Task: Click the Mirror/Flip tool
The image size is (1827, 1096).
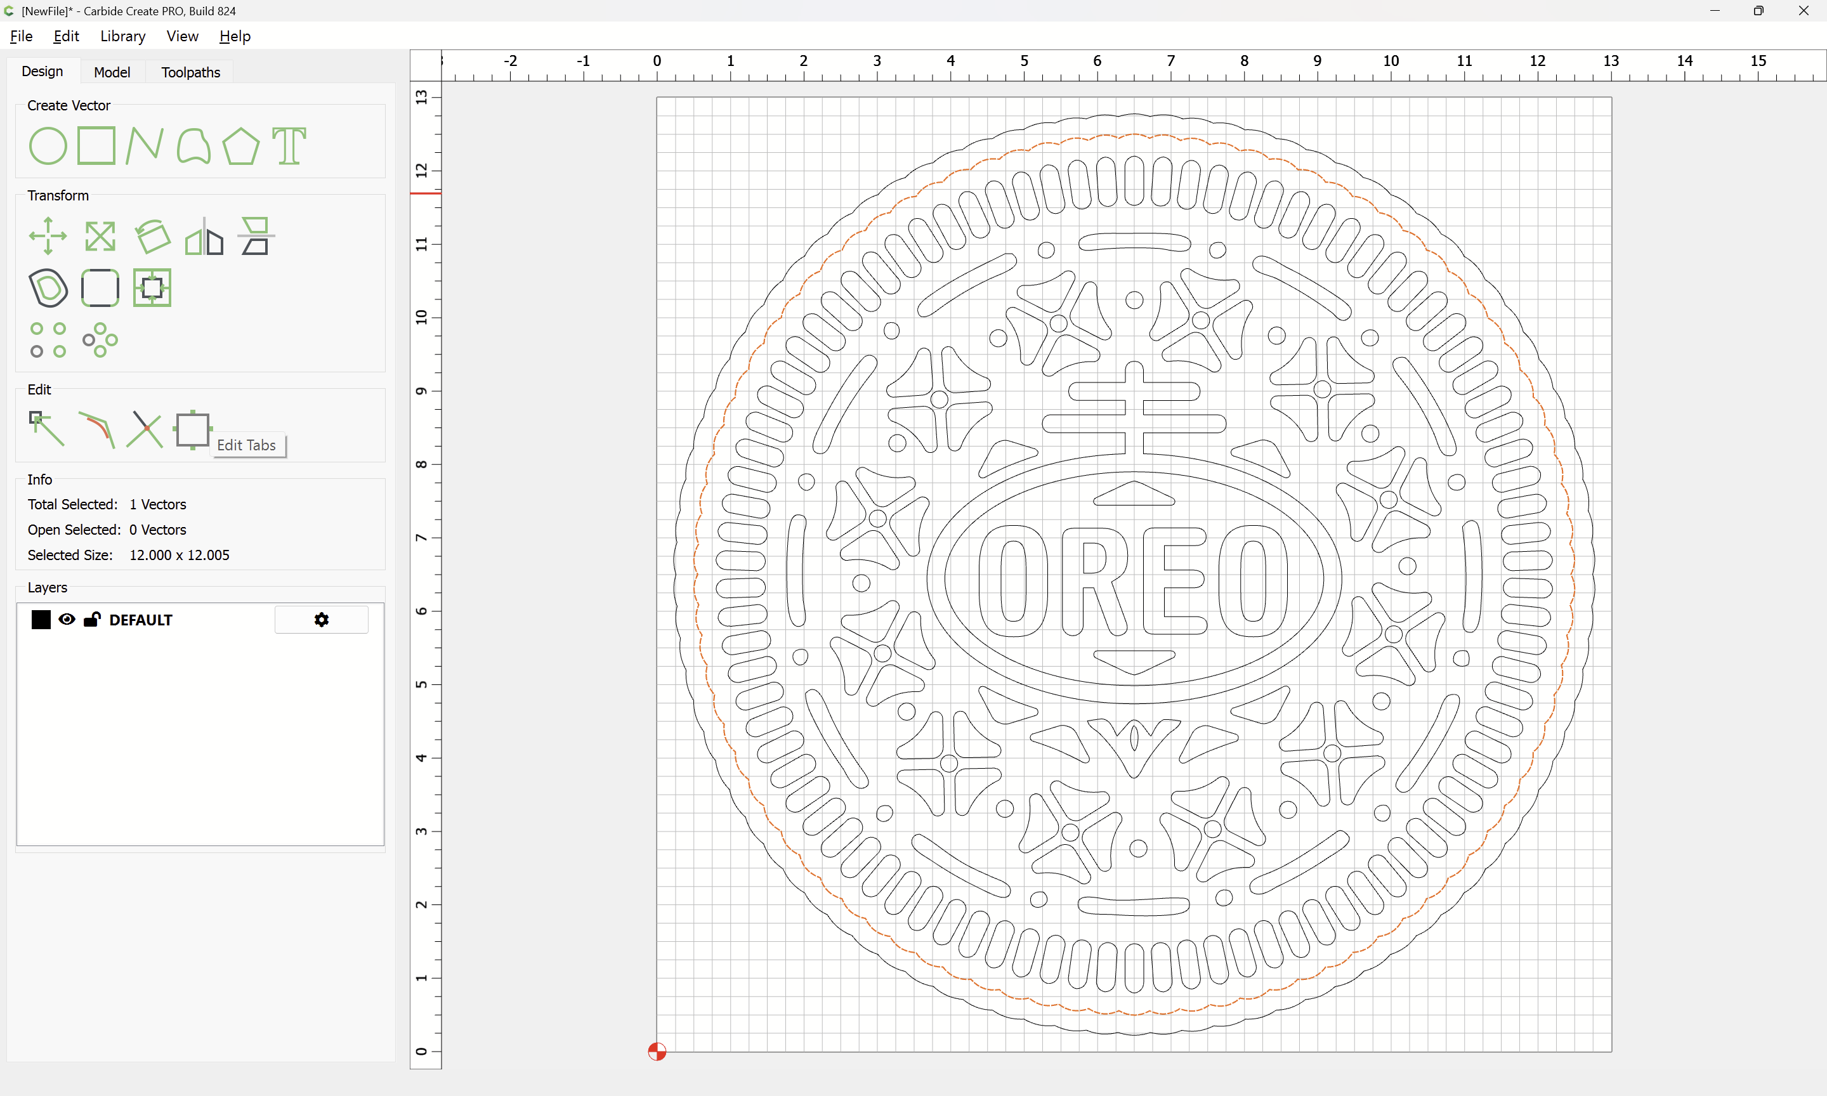Action: coord(204,237)
